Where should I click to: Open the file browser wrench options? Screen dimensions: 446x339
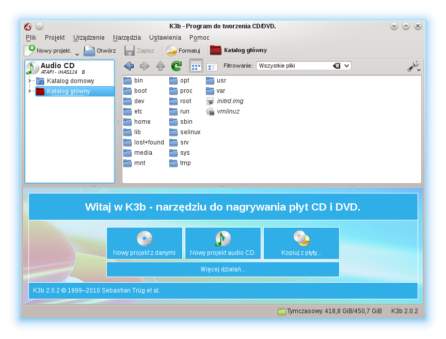(x=413, y=66)
